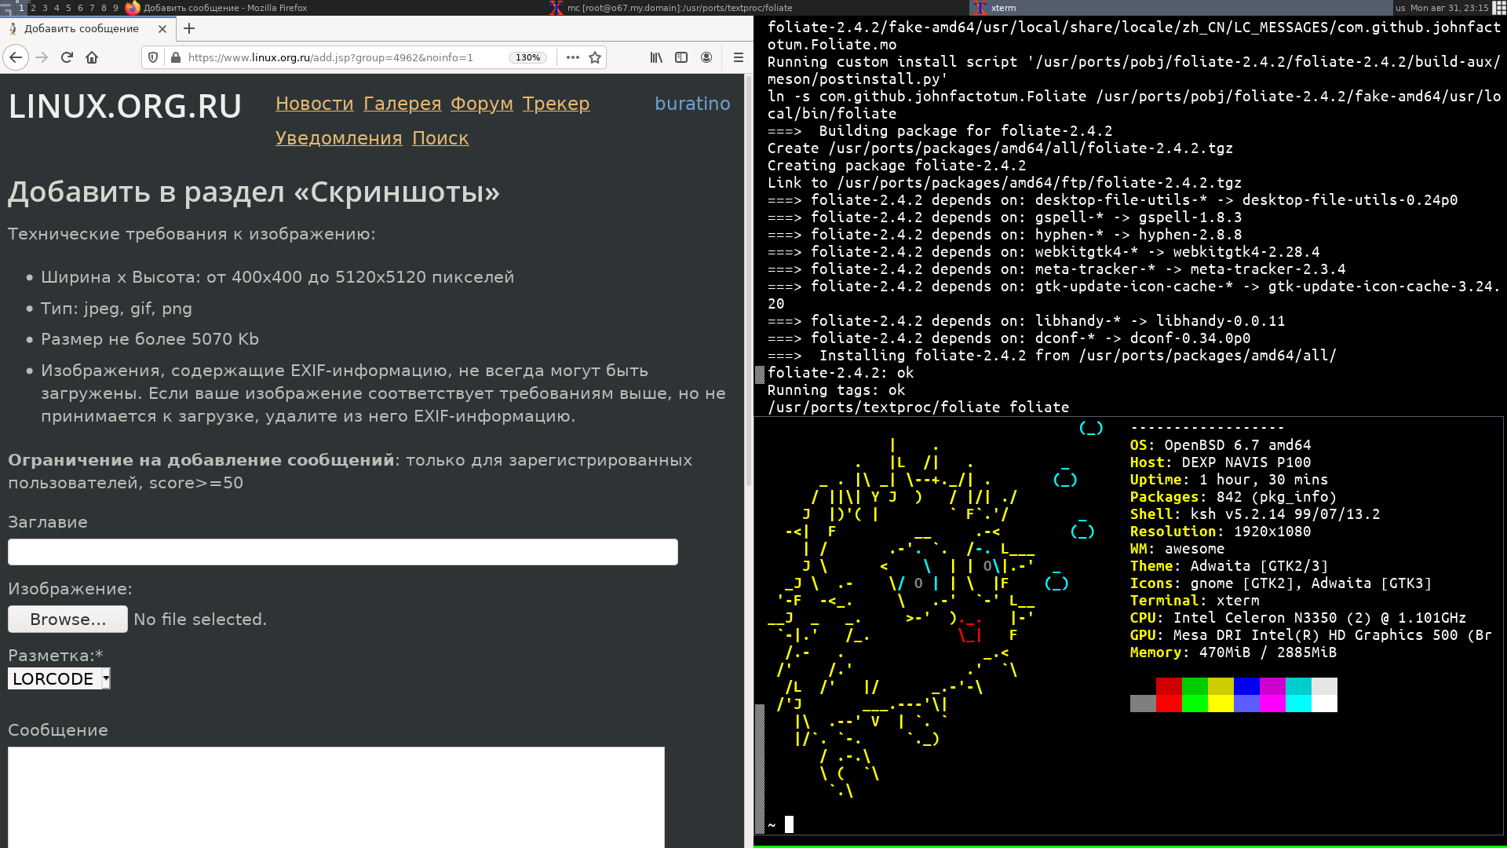
Task: Click the cyan neofetch color block
Action: coord(1297,704)
